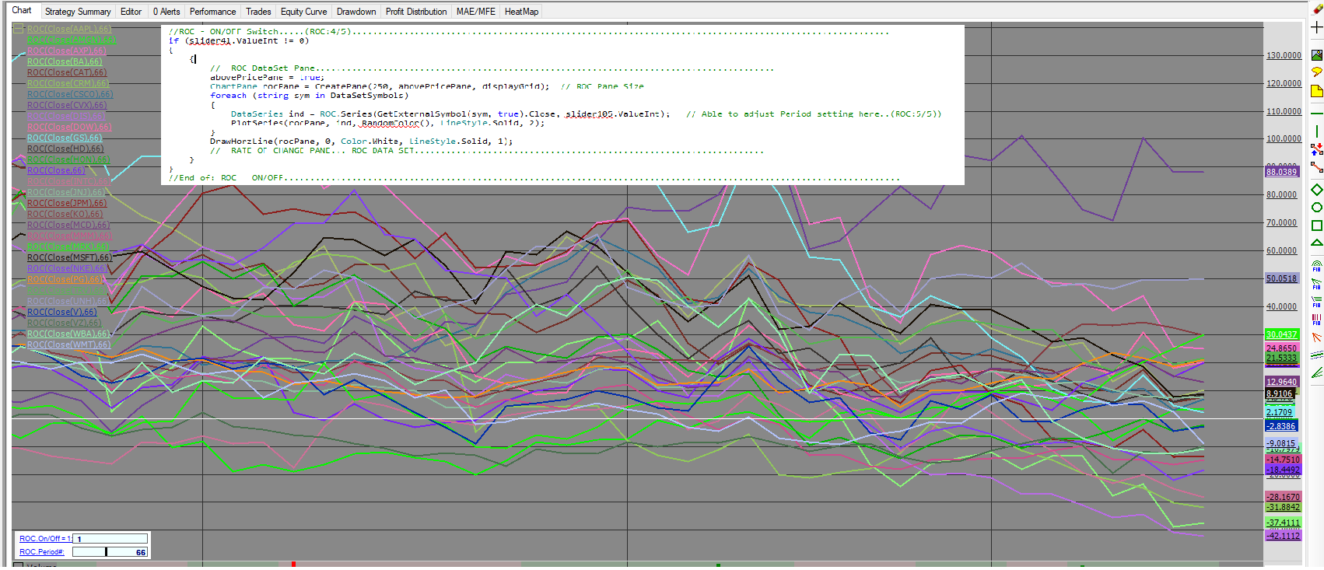This screenshot has height=570, width=1324.
Task: Select the ROC(Close(MSFT),66) series label
Action: [x=69, y=257]
